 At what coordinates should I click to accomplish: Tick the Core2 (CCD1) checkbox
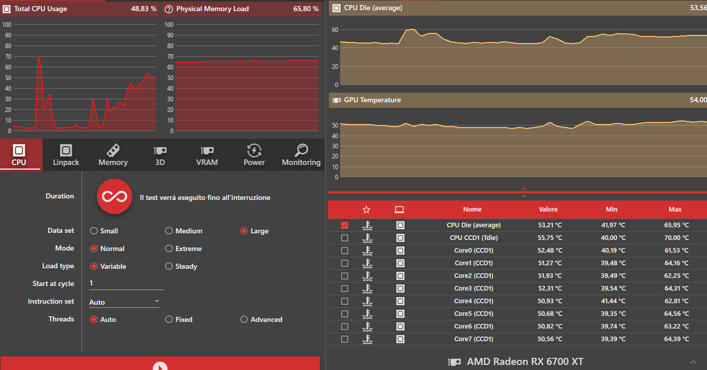(345, 276)
